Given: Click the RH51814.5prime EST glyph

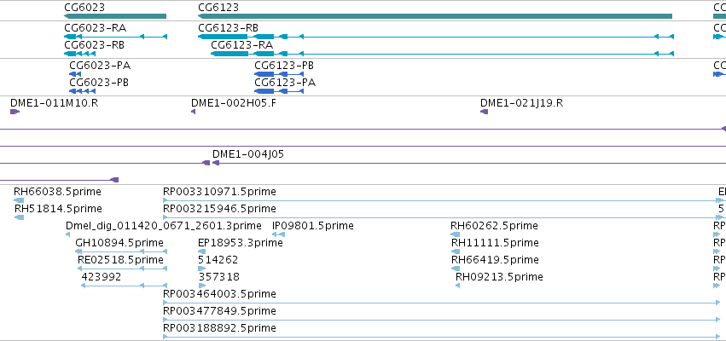Looking at the screenshot, I should pyautogui.click(x=19, y=217).
